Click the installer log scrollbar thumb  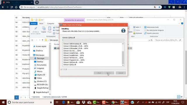(x=123, y=58)
